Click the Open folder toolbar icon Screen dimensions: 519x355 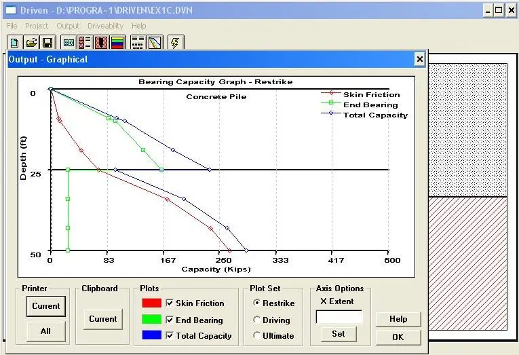(31, 42)
